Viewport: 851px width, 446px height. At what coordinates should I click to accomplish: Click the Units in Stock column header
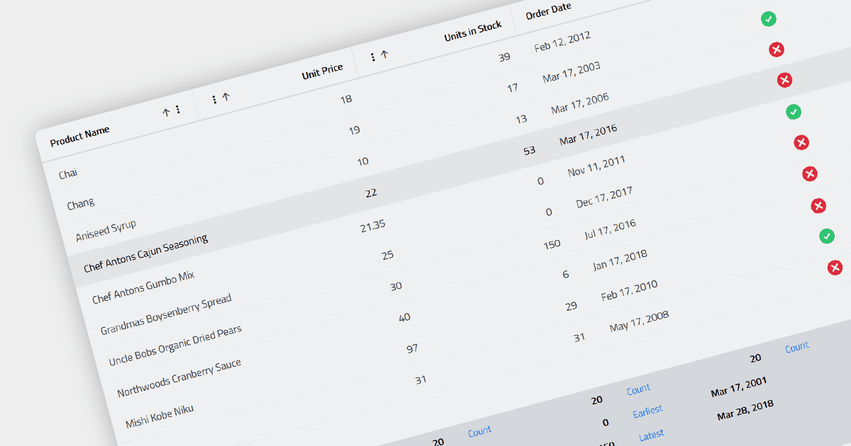pyautogui.click(x=473, y=31)
